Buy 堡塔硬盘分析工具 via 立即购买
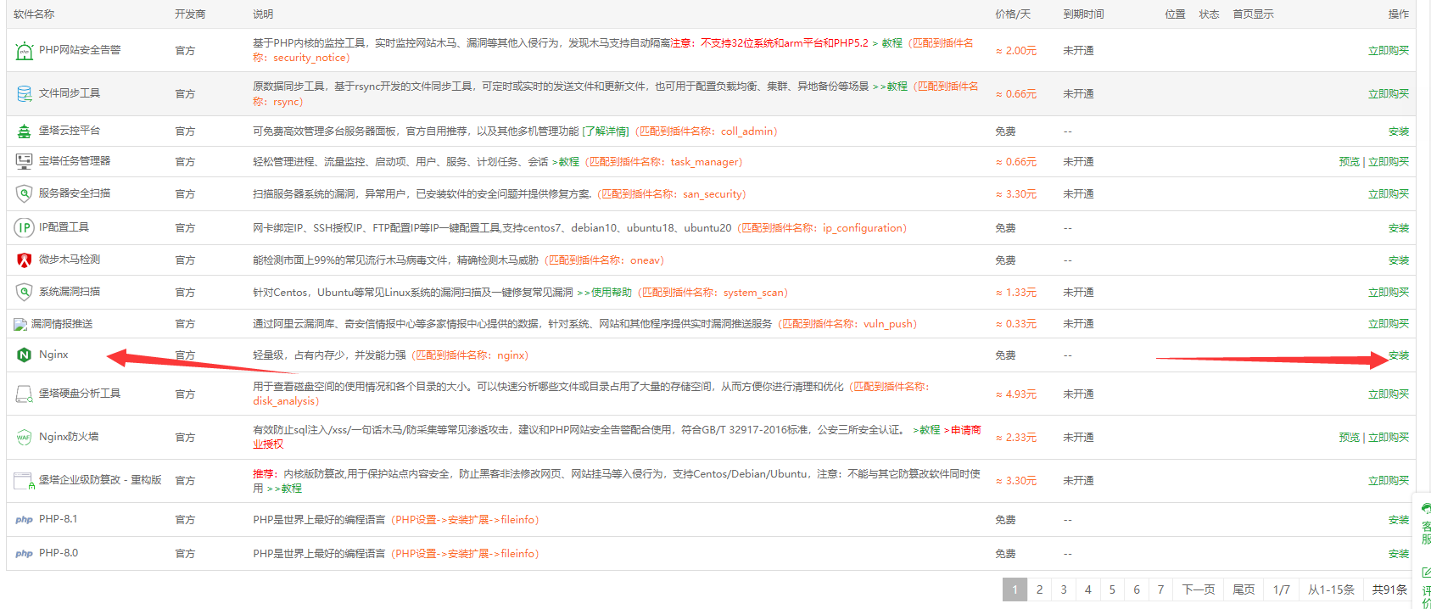 (1388, 394)
